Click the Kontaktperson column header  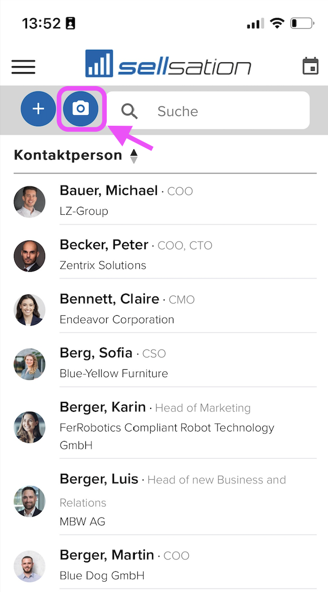(x=68, y=155)
